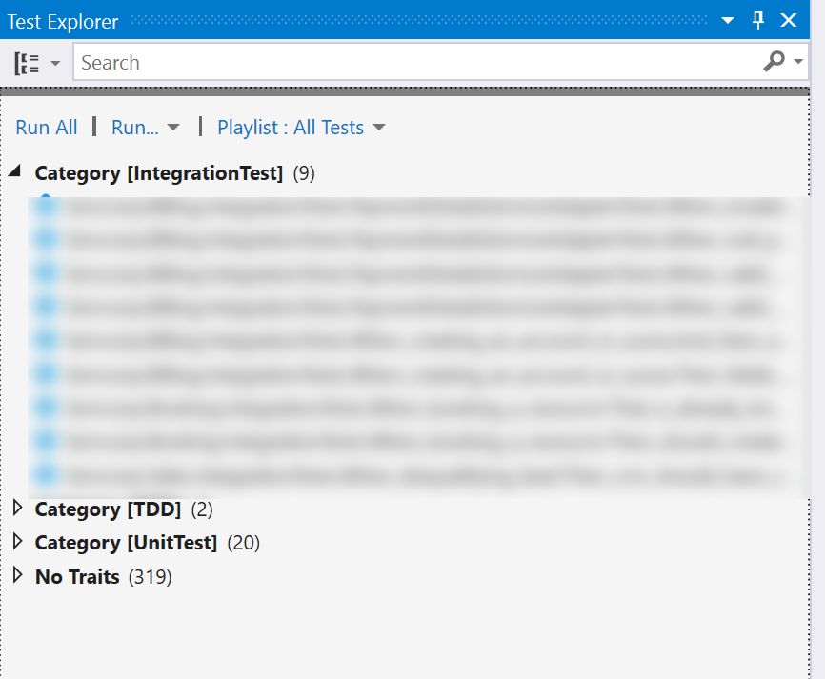
Task: Open Test Explorer window position menu
Action: (x=728, y=21)
